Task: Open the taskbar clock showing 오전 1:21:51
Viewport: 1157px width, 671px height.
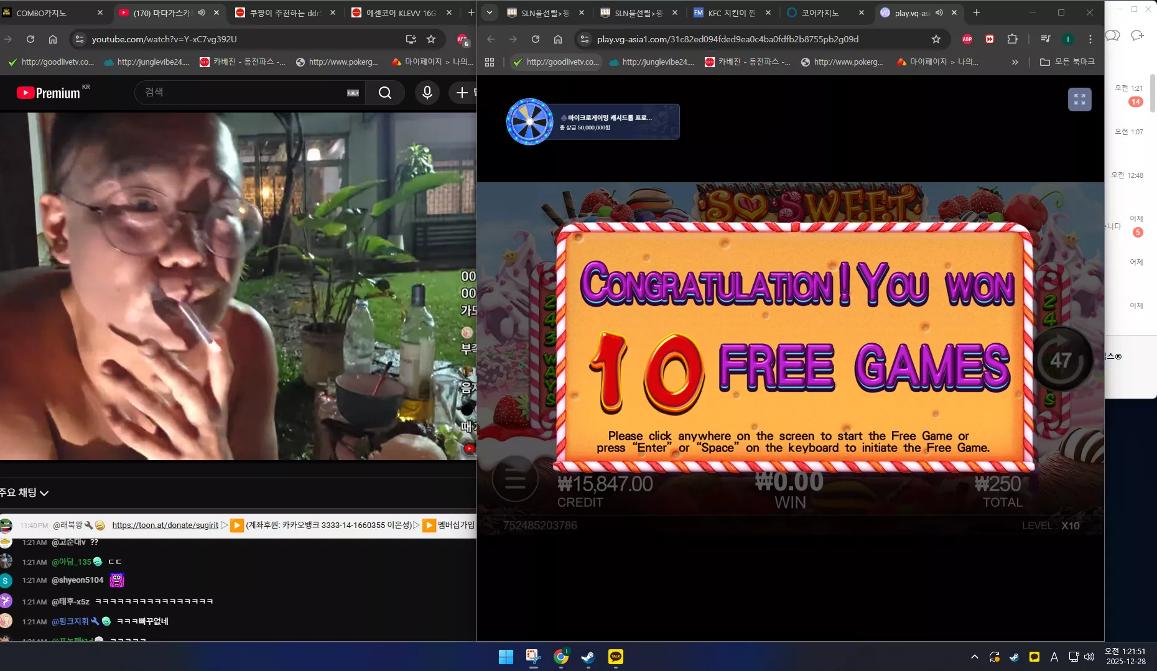Action: pyautogui.click(x=1126, y=657)
